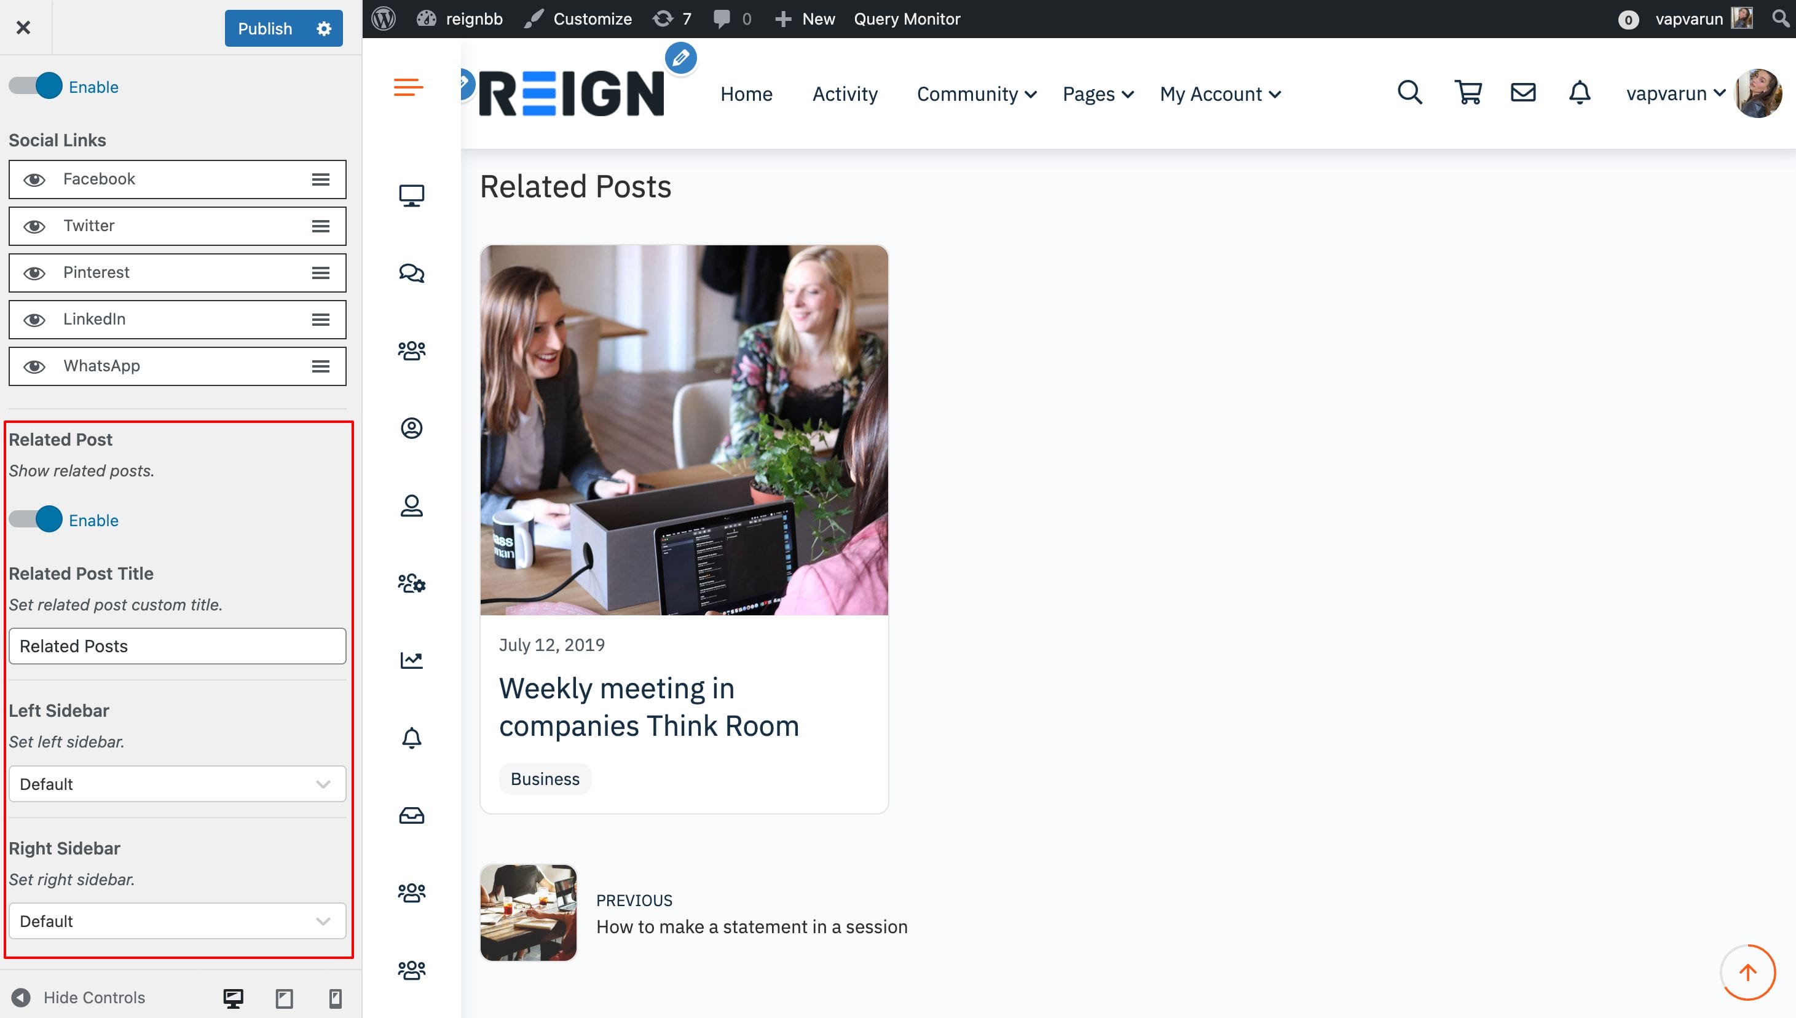Toggle the Related Post enable switch

(x=36, y=519)
